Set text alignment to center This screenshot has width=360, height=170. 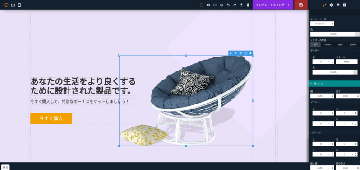tap(328, 44)
